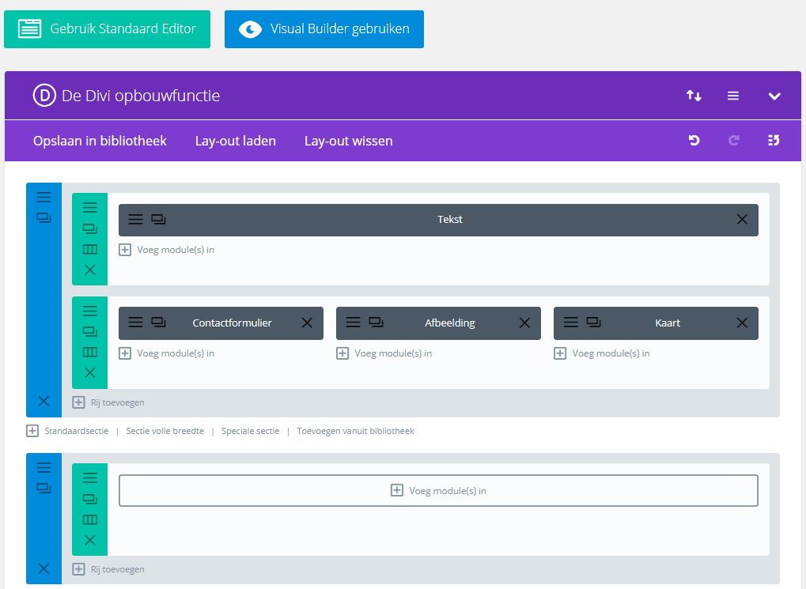Open the Tekst module settings
Image resolution: width=806 pixels, height=589 pixels.
pos(134,219)
